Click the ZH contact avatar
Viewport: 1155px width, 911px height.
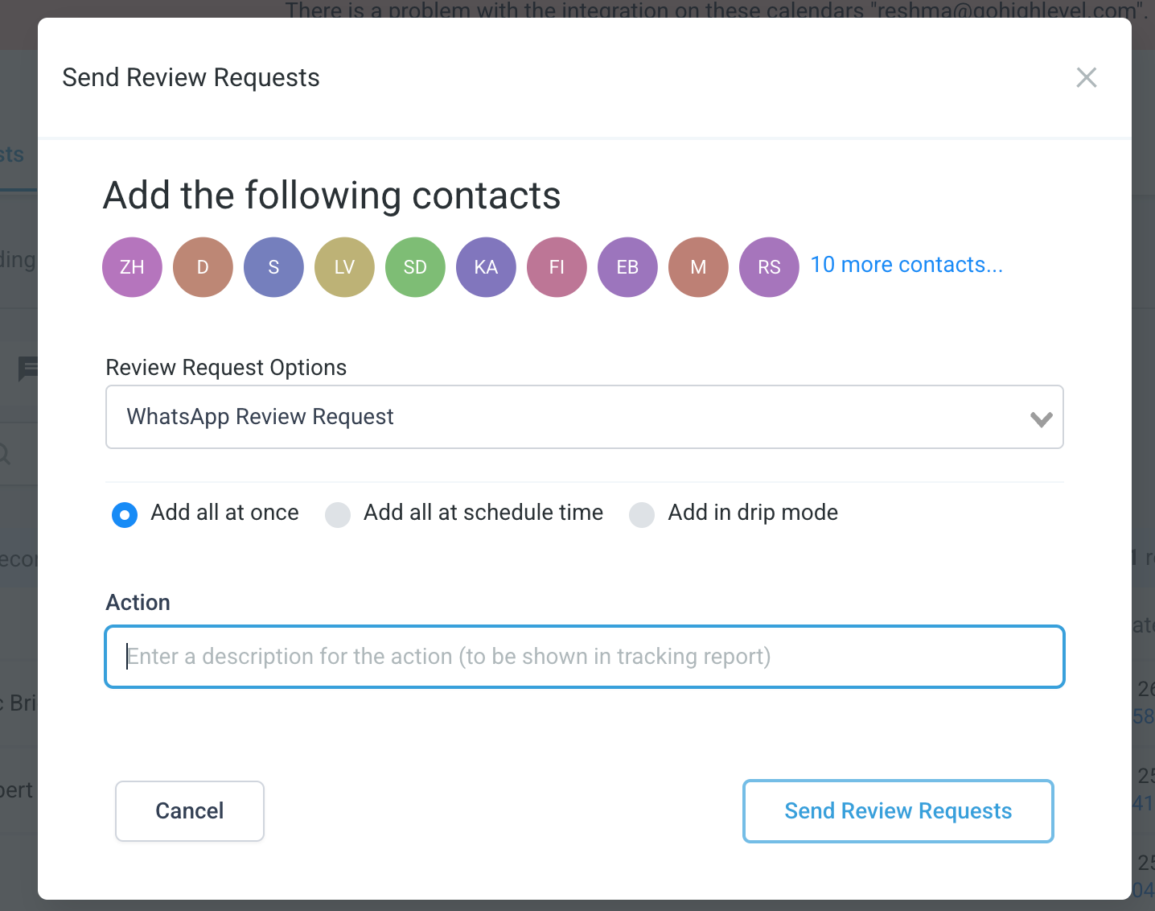pyautogui.click(x=132, y=267)
